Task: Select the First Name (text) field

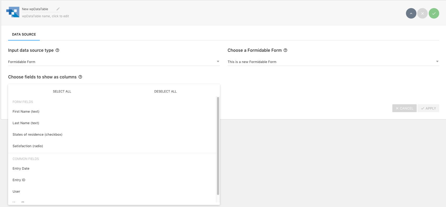Action: click(26, 112)
